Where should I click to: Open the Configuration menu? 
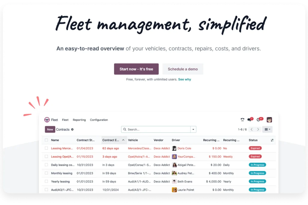coord(99,120)
